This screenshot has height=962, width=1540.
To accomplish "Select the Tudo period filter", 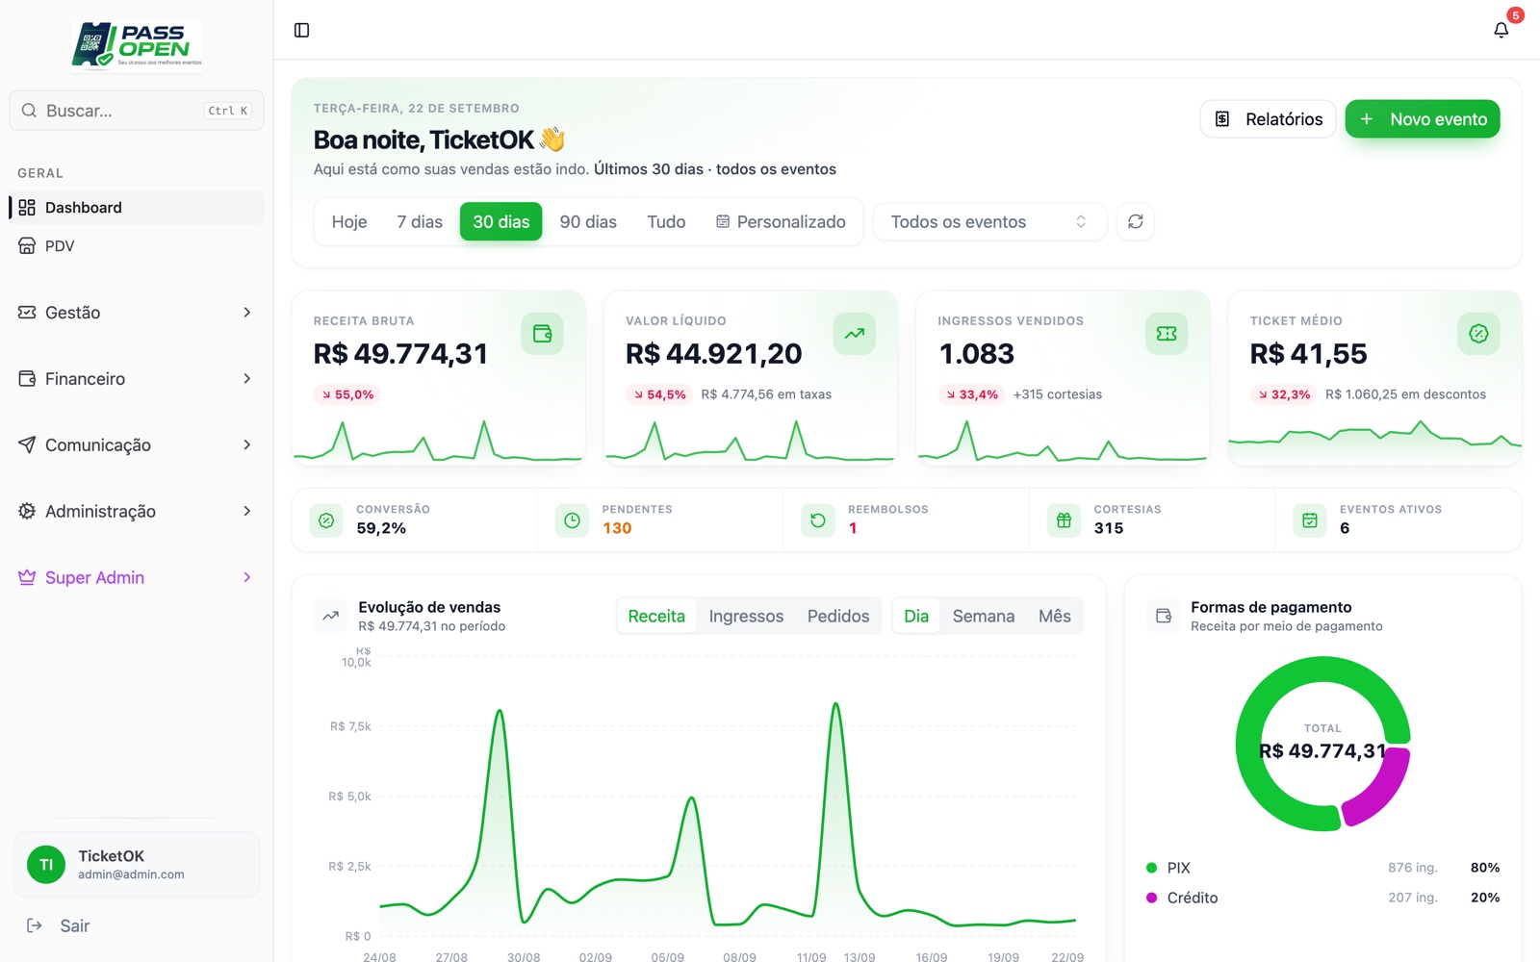I will point(666,222).
